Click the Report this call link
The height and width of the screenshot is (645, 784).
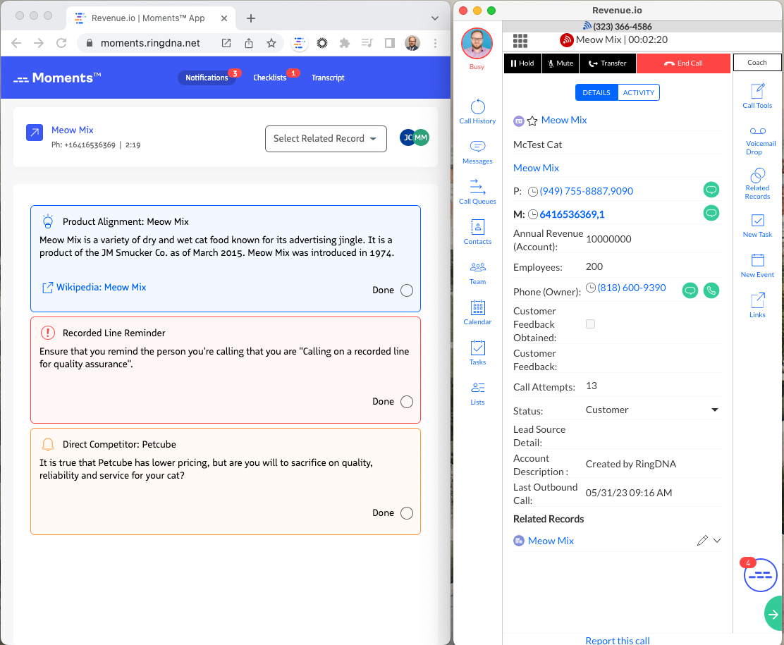(618, 640)
